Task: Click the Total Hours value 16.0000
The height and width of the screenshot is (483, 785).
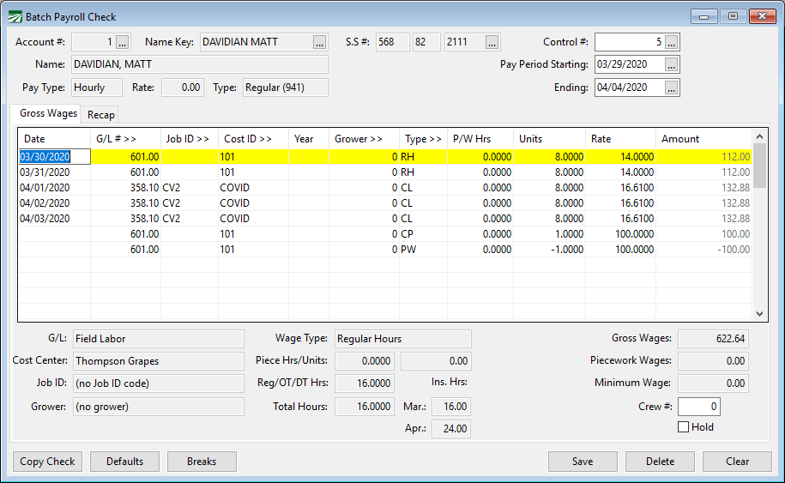Action: pos(365,407)
